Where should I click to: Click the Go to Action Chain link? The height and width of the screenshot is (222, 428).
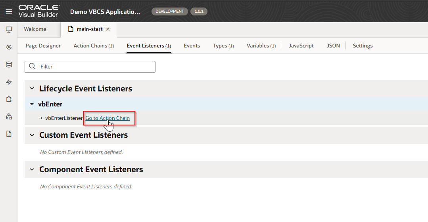click(x=107, y=118)
